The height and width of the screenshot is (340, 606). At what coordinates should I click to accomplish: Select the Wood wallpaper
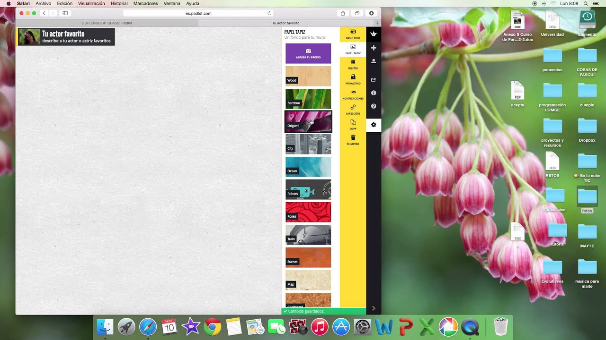click(x=308, y=76)
